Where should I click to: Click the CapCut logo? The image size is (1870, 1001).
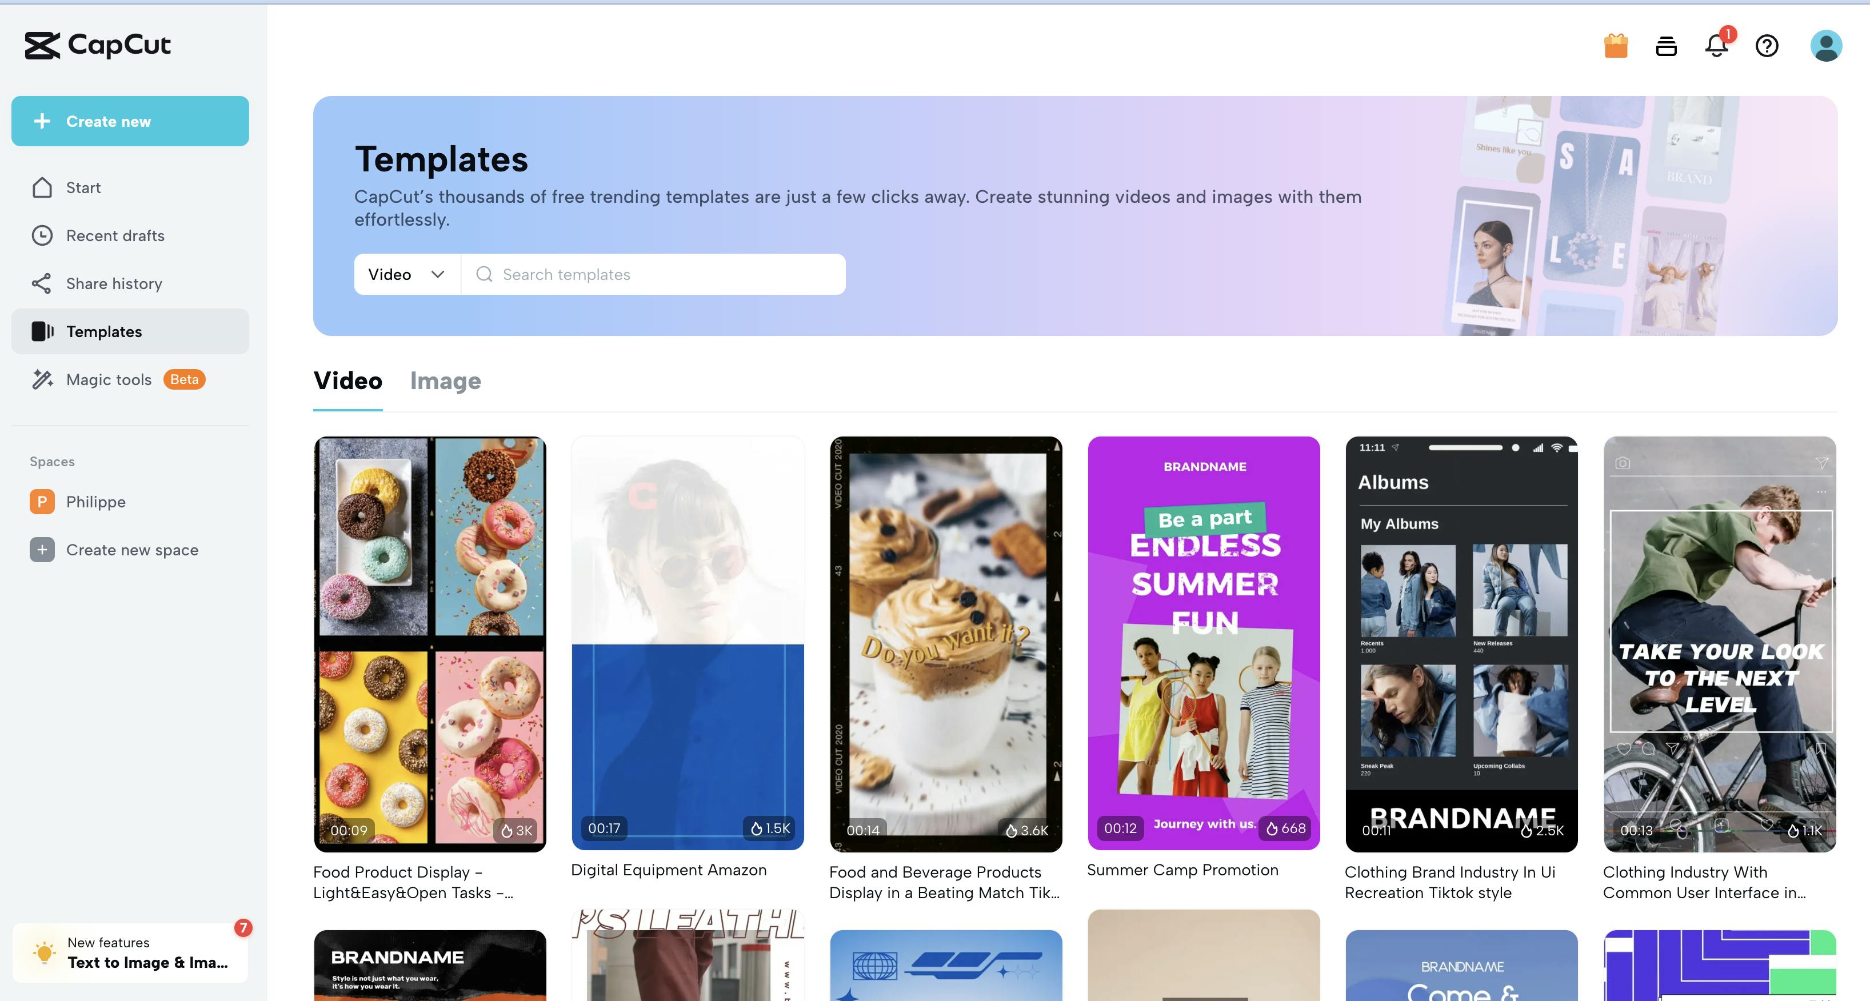pyautogui.click(x=98, y=45)
